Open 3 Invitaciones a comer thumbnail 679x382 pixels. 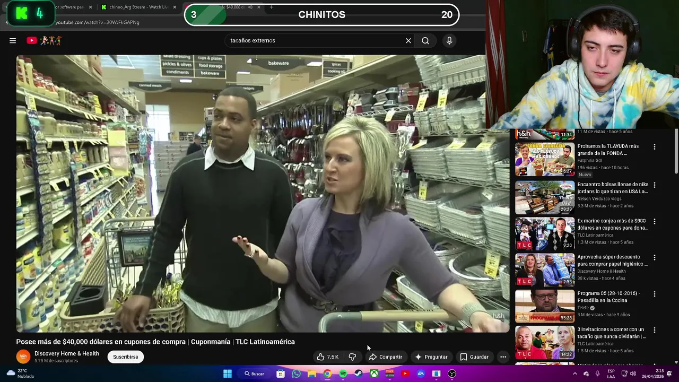tap(545, 342)
